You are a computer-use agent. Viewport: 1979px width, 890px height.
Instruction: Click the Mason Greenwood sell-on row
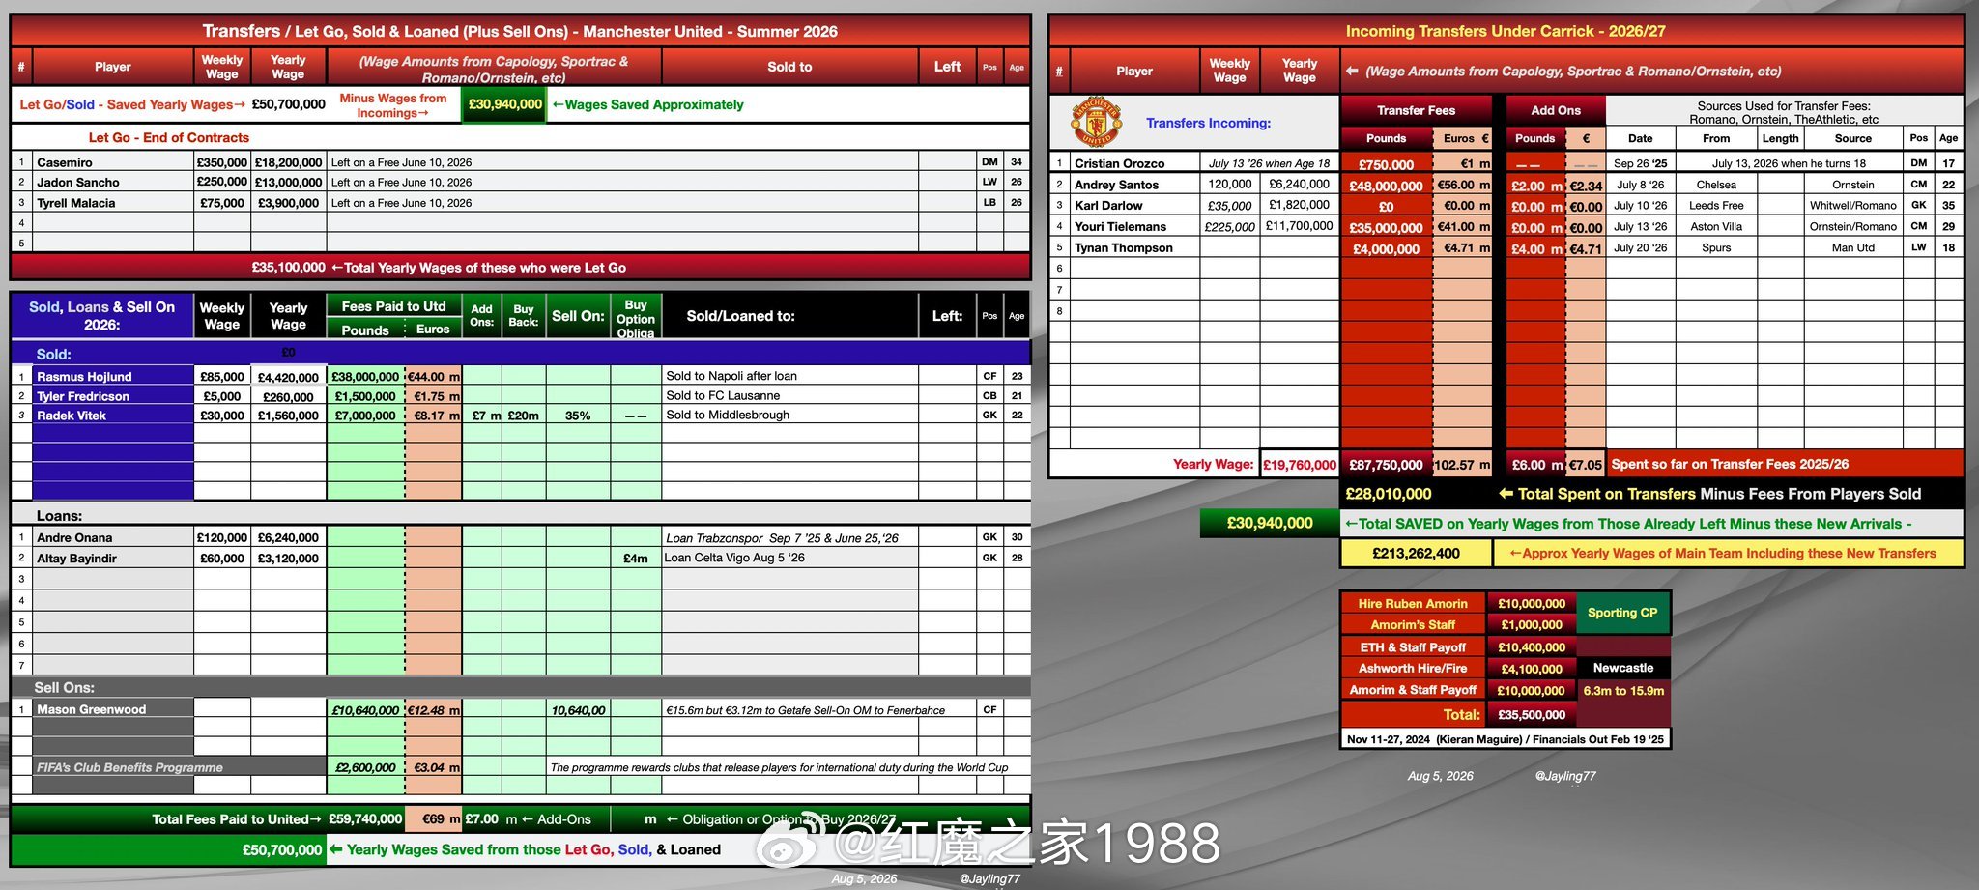[x=520, y=709]
